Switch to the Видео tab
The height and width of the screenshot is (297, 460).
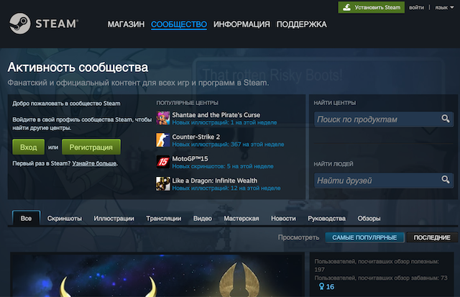click(x=203, y=219)
